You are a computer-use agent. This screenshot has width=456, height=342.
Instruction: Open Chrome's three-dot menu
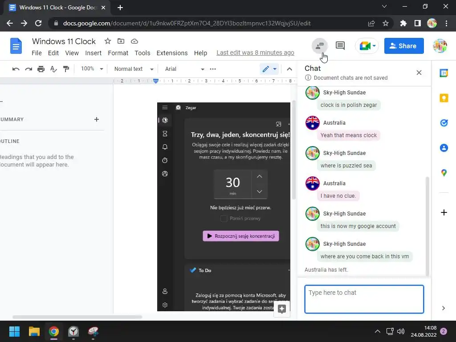446,23
